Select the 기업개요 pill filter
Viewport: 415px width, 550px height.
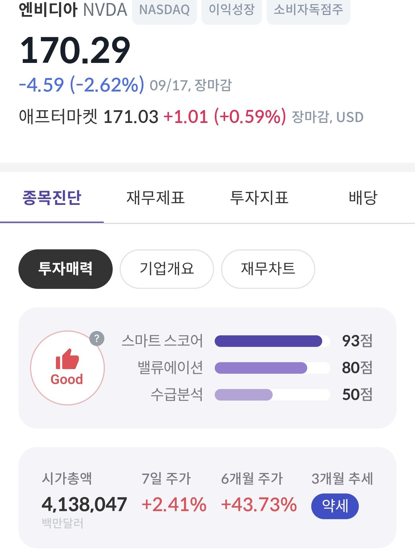point(167,269)
